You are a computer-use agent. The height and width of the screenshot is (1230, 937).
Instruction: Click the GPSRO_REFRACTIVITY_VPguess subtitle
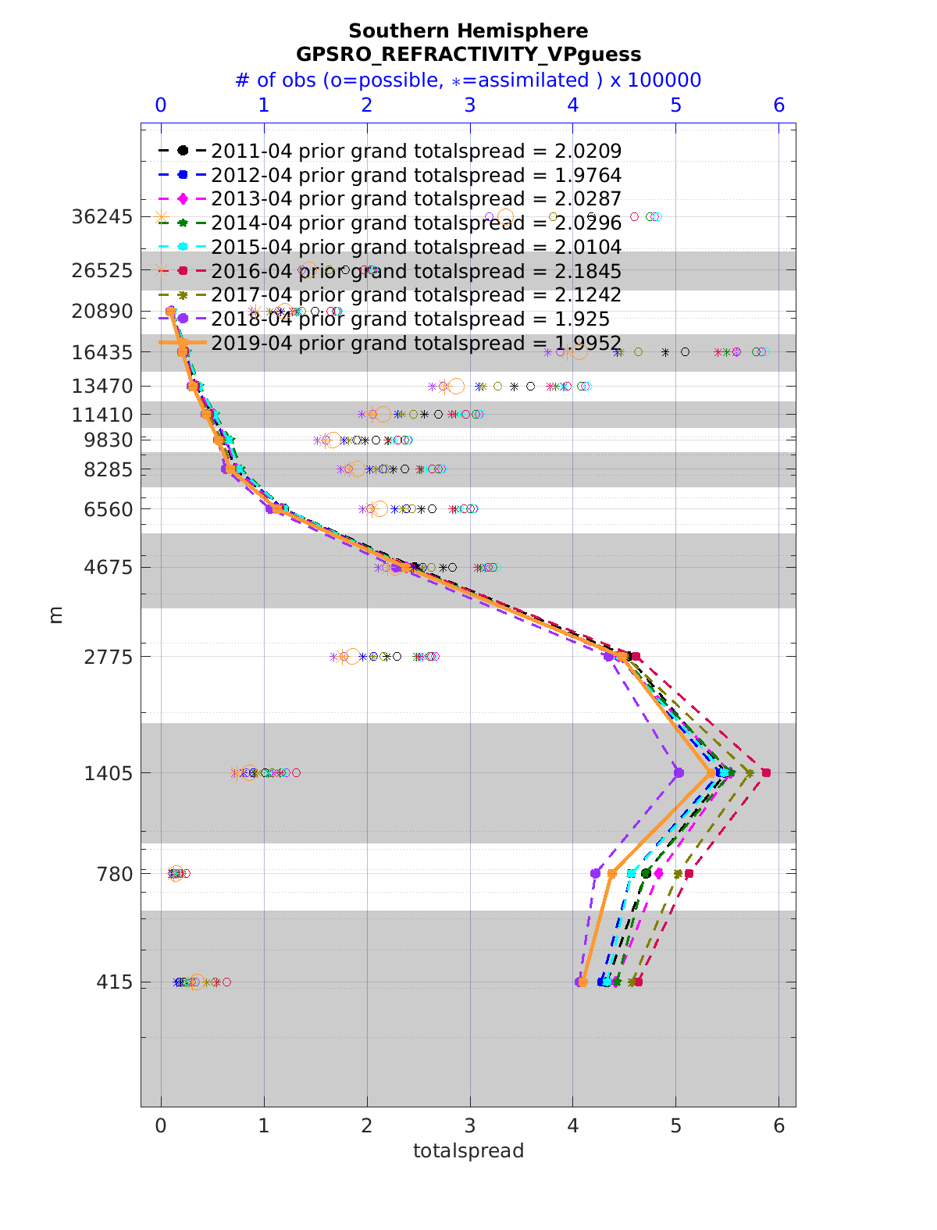pyautogui.click(x=468, y=55)
